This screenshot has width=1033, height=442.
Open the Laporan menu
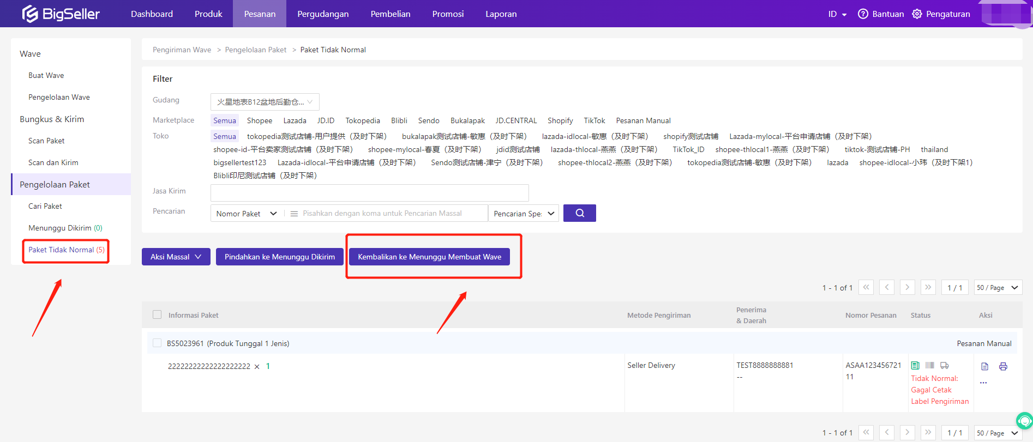pyautogui.click(x=501, y=14)
